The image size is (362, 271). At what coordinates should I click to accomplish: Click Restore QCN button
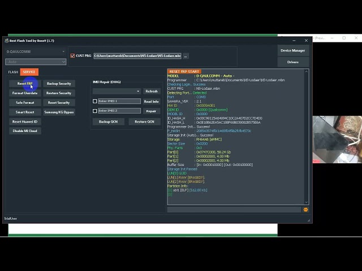click(x=145, y=122)
